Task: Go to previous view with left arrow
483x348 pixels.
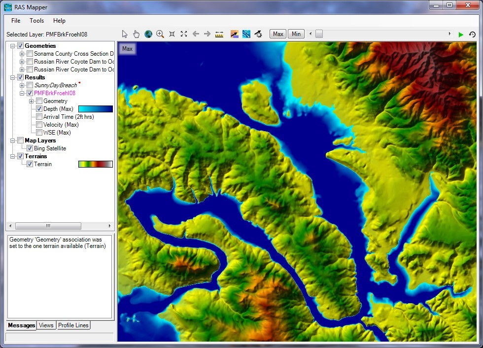Action: click(196, 34)
